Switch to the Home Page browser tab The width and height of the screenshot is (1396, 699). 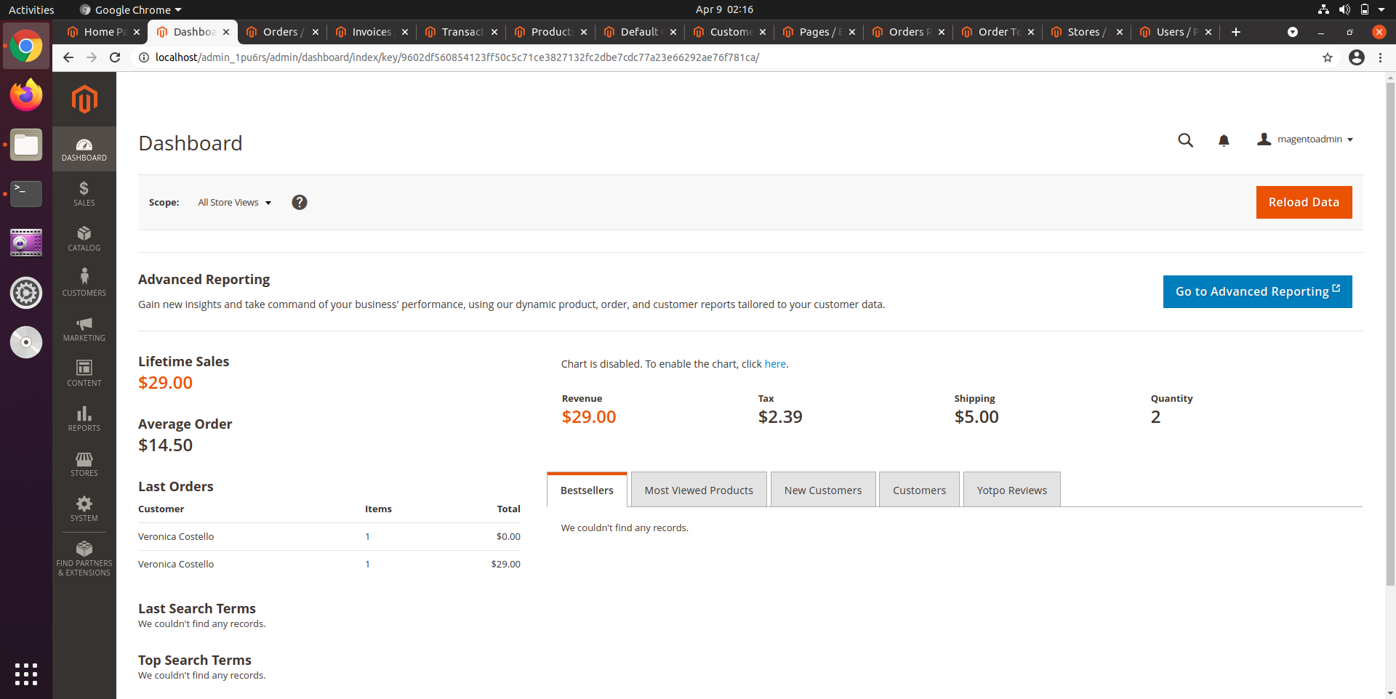(102, 32)
